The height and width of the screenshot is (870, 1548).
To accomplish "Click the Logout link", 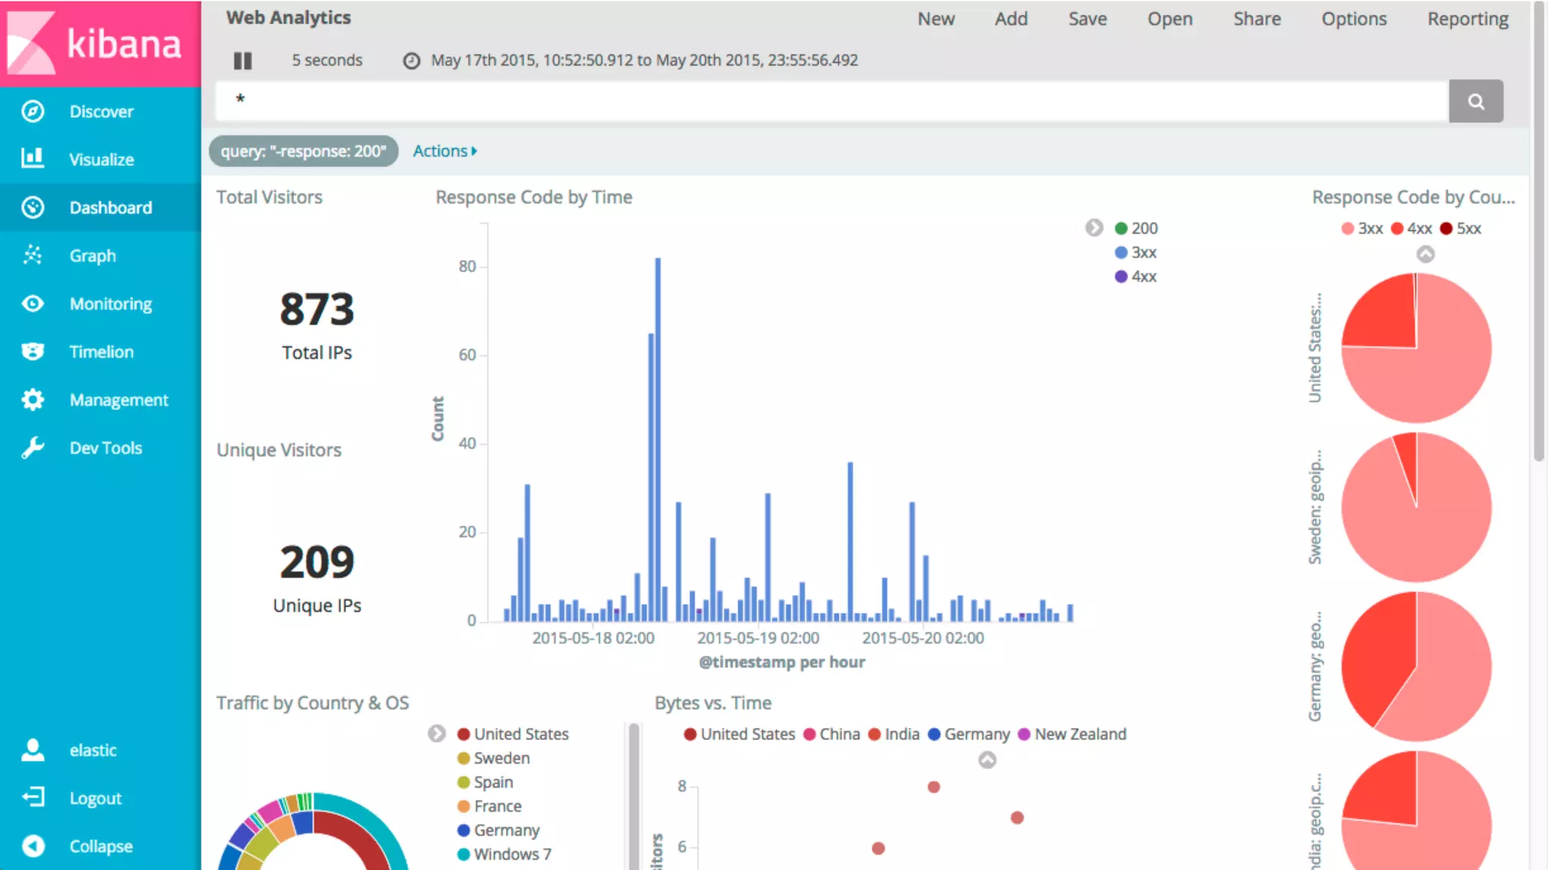I will click(x=95, y=798).
